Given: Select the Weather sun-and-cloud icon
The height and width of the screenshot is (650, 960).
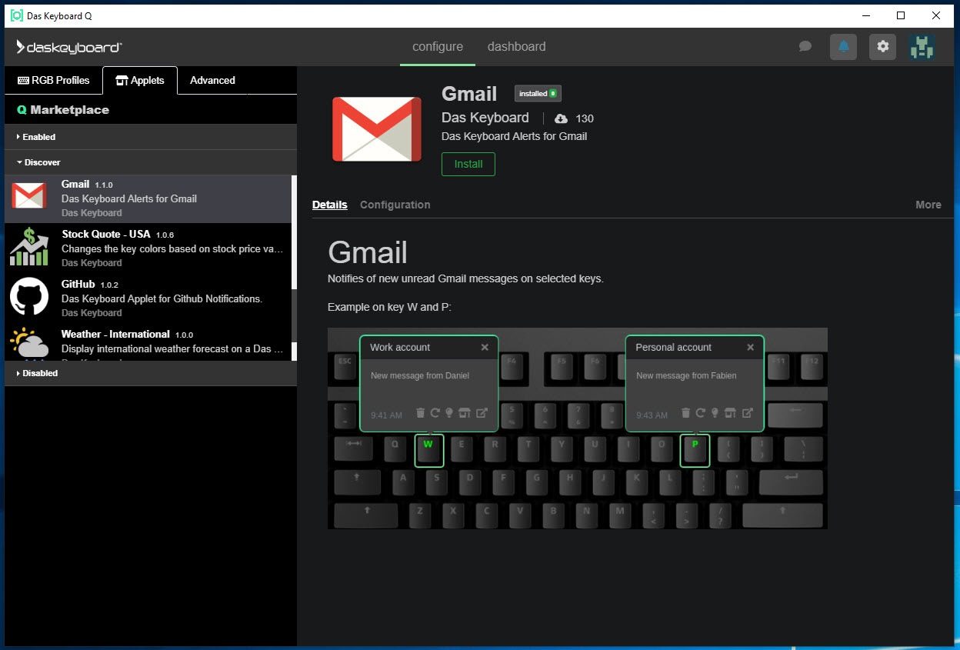Looking at the screenshot, I should 29,344.
